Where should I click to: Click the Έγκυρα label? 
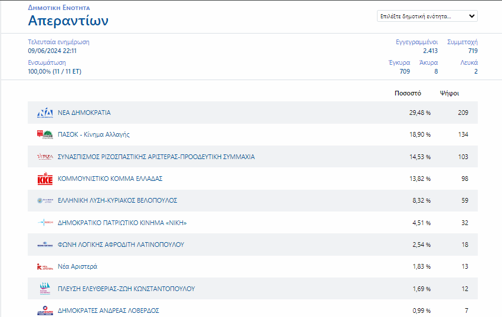click(x=399, y=62)
